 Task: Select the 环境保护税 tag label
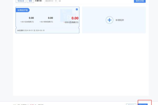click(23, 10)
